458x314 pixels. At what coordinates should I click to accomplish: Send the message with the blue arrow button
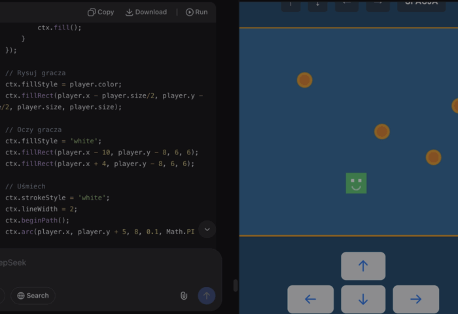[206, 296]
